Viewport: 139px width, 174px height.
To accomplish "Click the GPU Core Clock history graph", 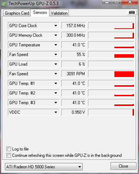I will pyautogui.click(x=111, y=26).
